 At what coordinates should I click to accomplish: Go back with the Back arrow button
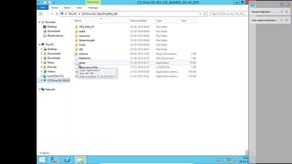tap(41, 14)
